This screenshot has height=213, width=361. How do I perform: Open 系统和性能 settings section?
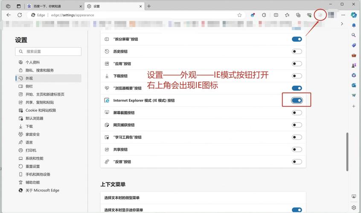[48, 158]
